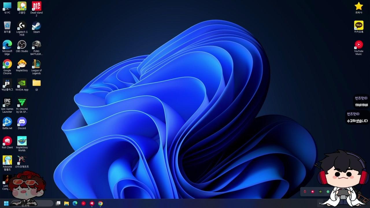Click the MapleStory mushroom shortcut

point(22,66)
